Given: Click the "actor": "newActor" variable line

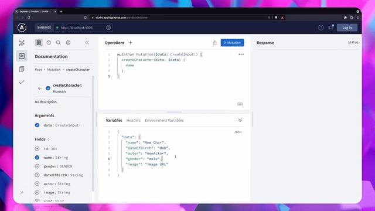Looking at the screenshot, I should coord(147,154).
